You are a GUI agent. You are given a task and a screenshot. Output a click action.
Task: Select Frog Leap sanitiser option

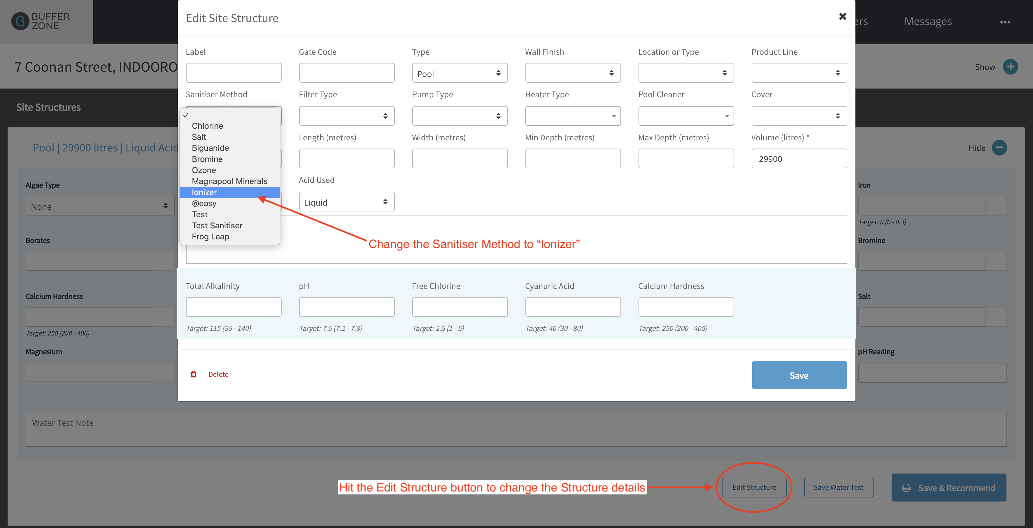pyautogui.click(x=230, y=237)
